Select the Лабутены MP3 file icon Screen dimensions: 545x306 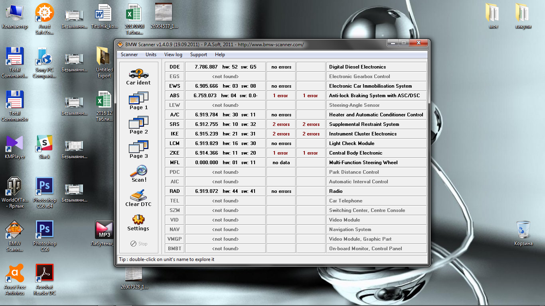104,234
